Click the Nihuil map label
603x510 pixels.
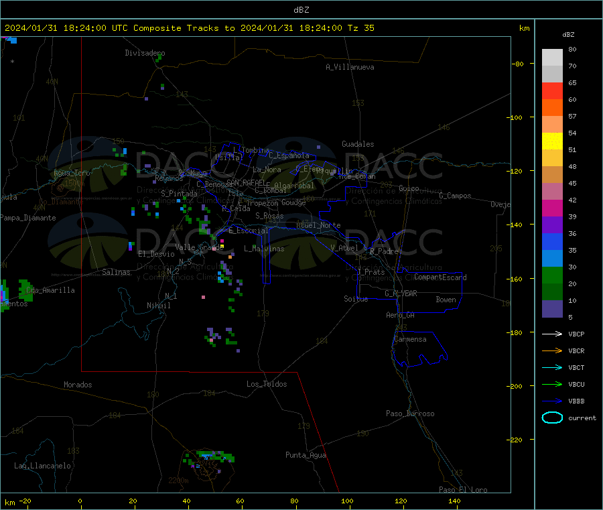[158, 306]
